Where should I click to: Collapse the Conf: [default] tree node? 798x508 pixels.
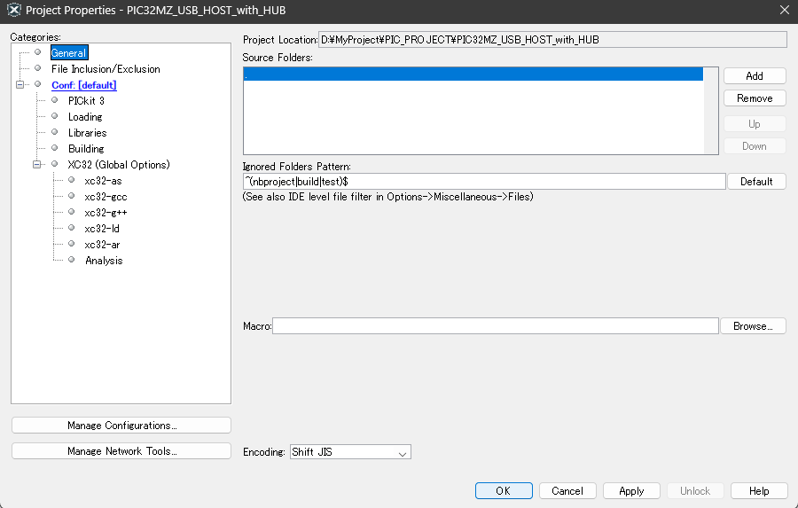20,85
